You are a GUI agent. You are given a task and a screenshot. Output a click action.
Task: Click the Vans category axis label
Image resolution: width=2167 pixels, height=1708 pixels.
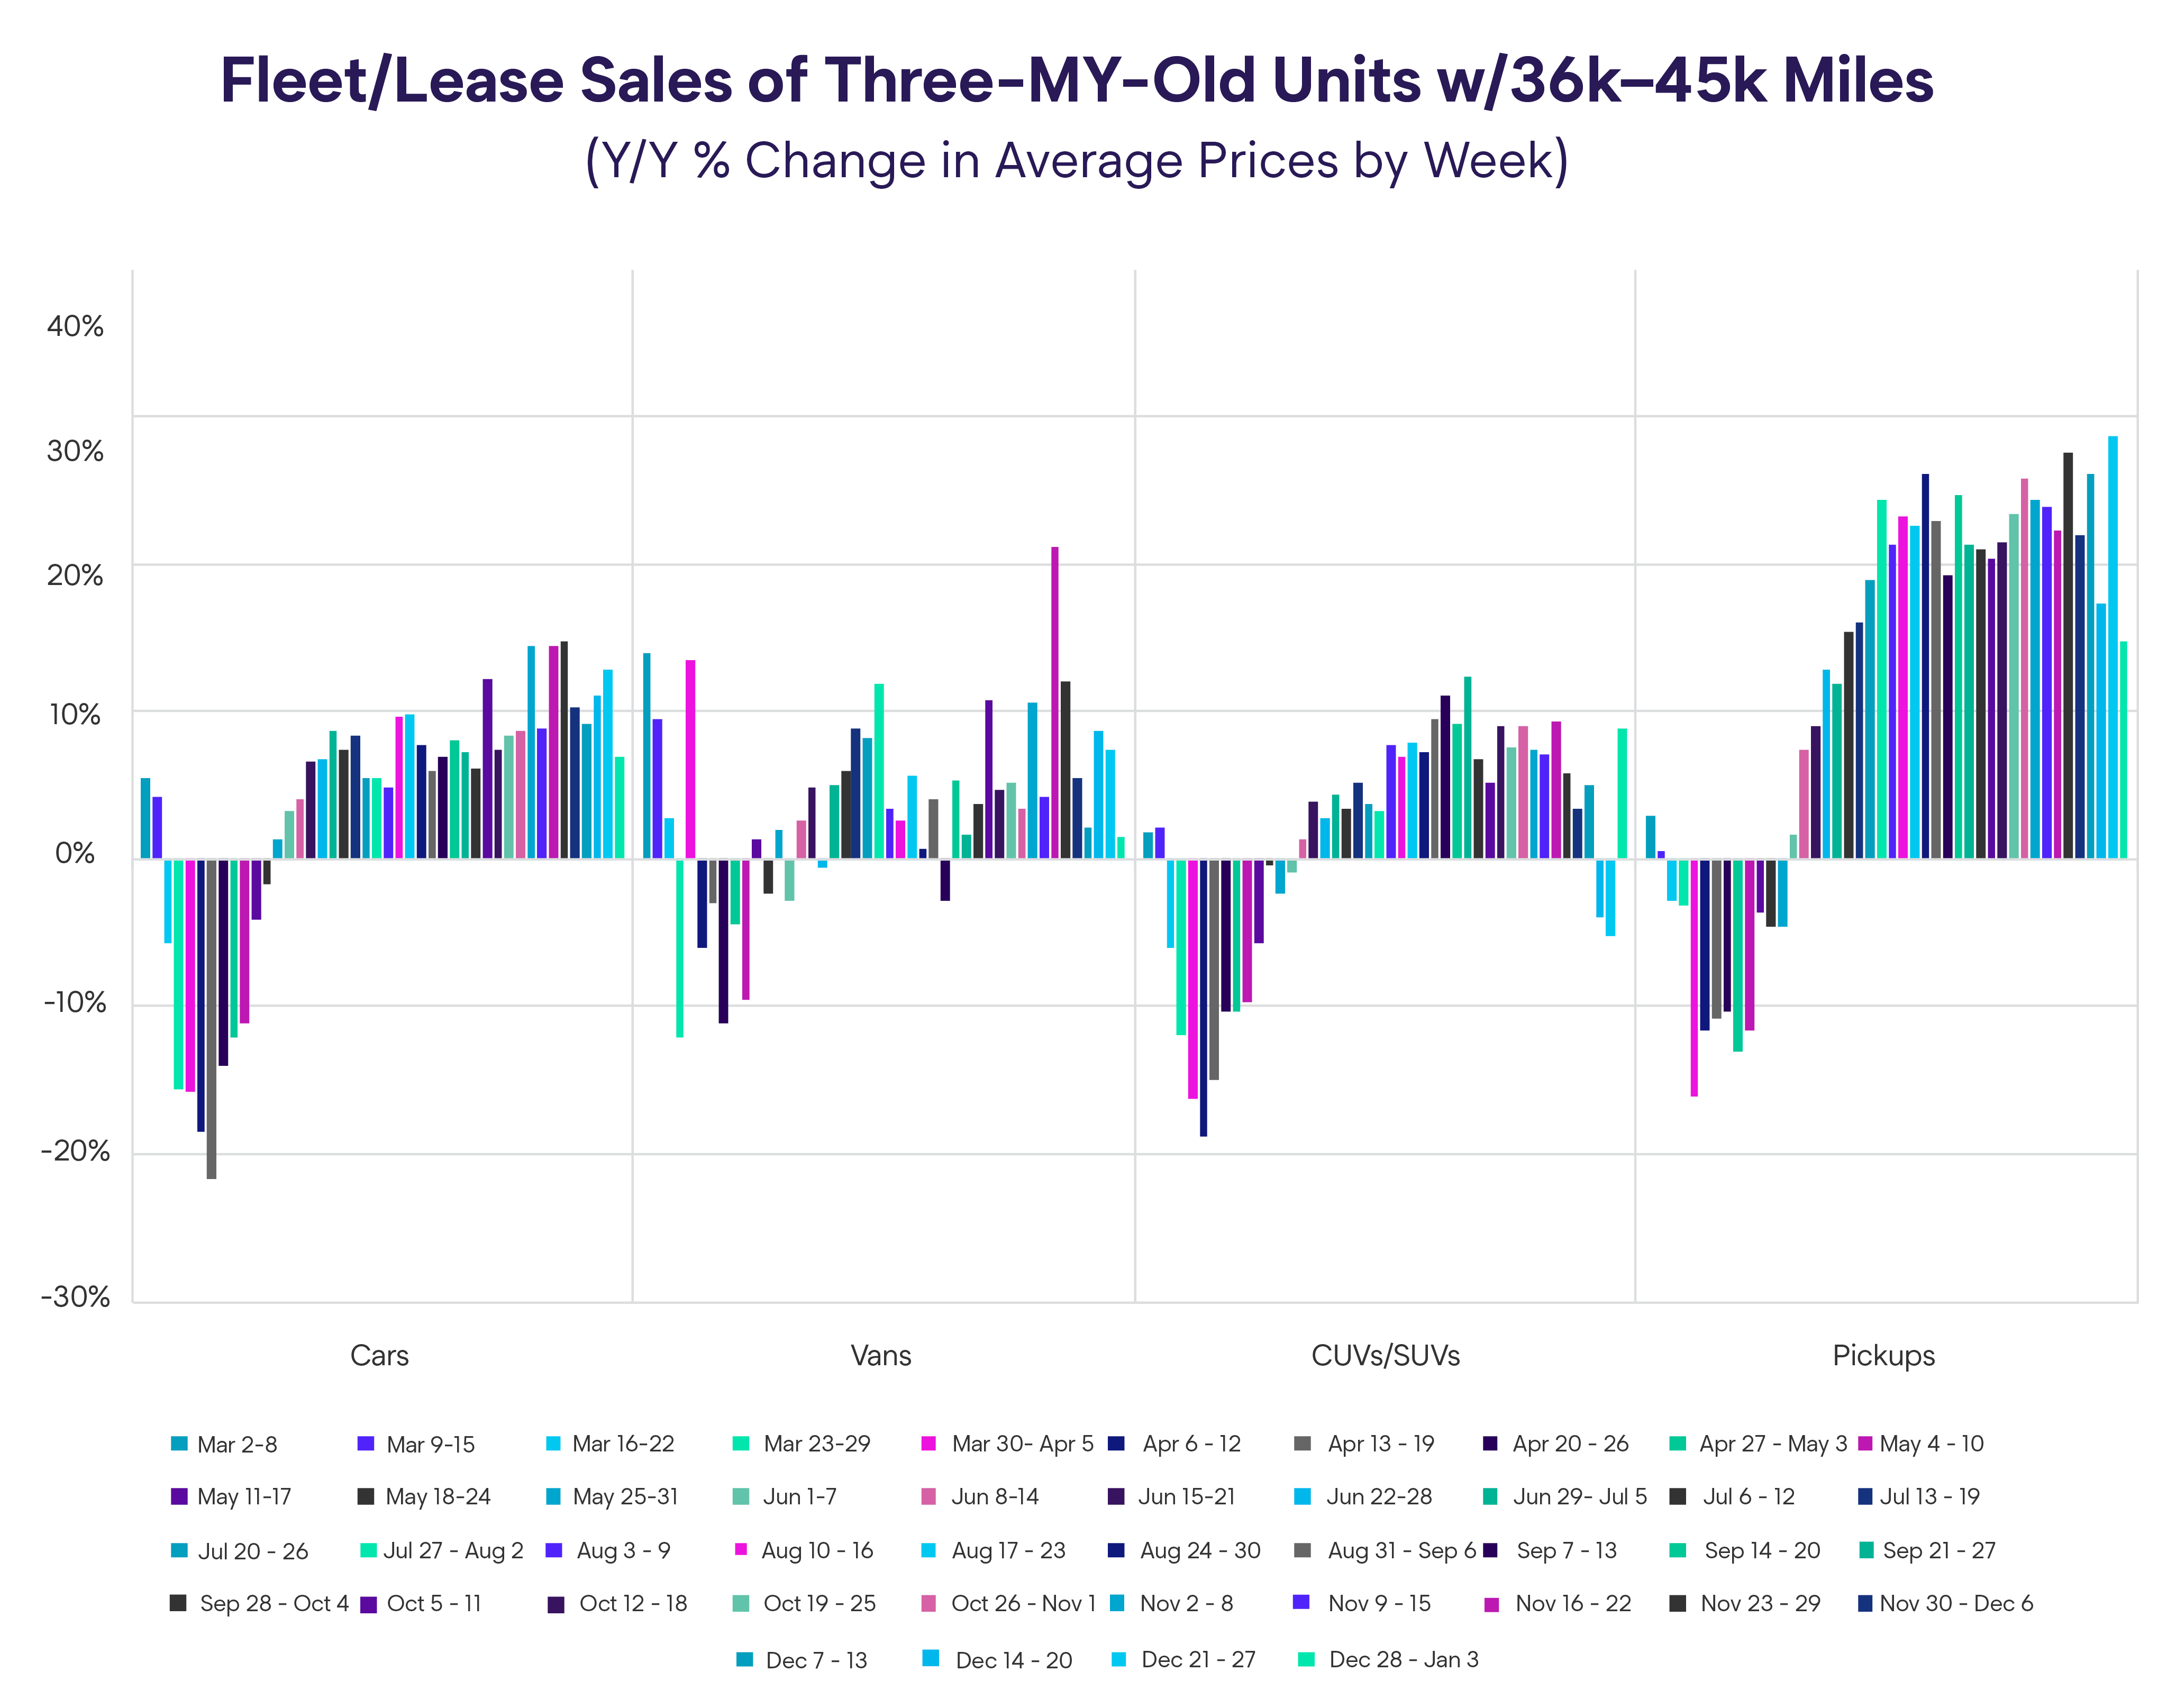point(880,1356)
